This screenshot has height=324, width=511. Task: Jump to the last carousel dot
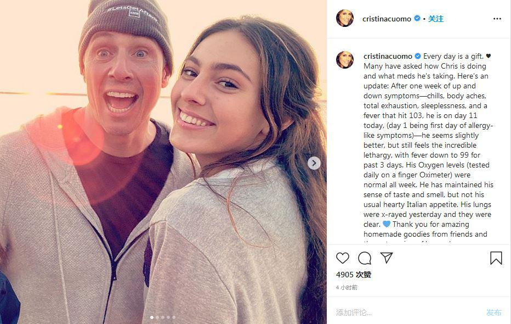[174, 317]
